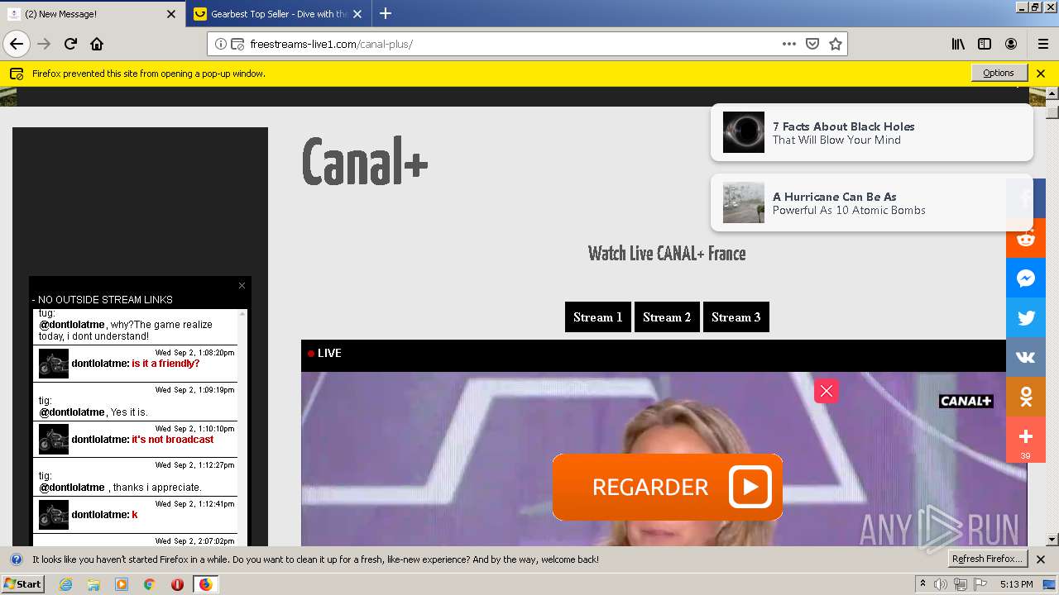The image size is (1059, 595).
Task: Click the Canal+ page heading
Action: (365, 161)
